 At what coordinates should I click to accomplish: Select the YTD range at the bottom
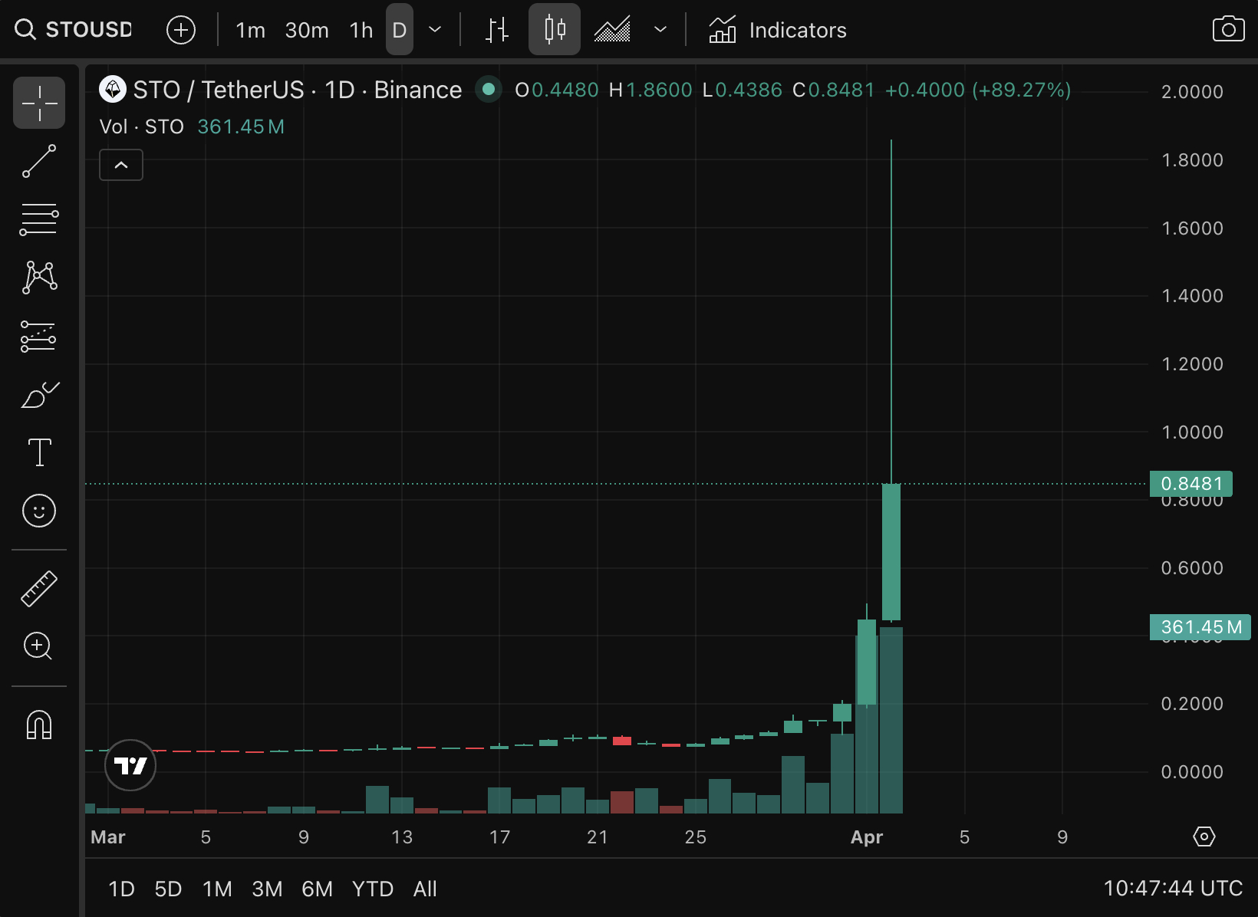point(373,889)
